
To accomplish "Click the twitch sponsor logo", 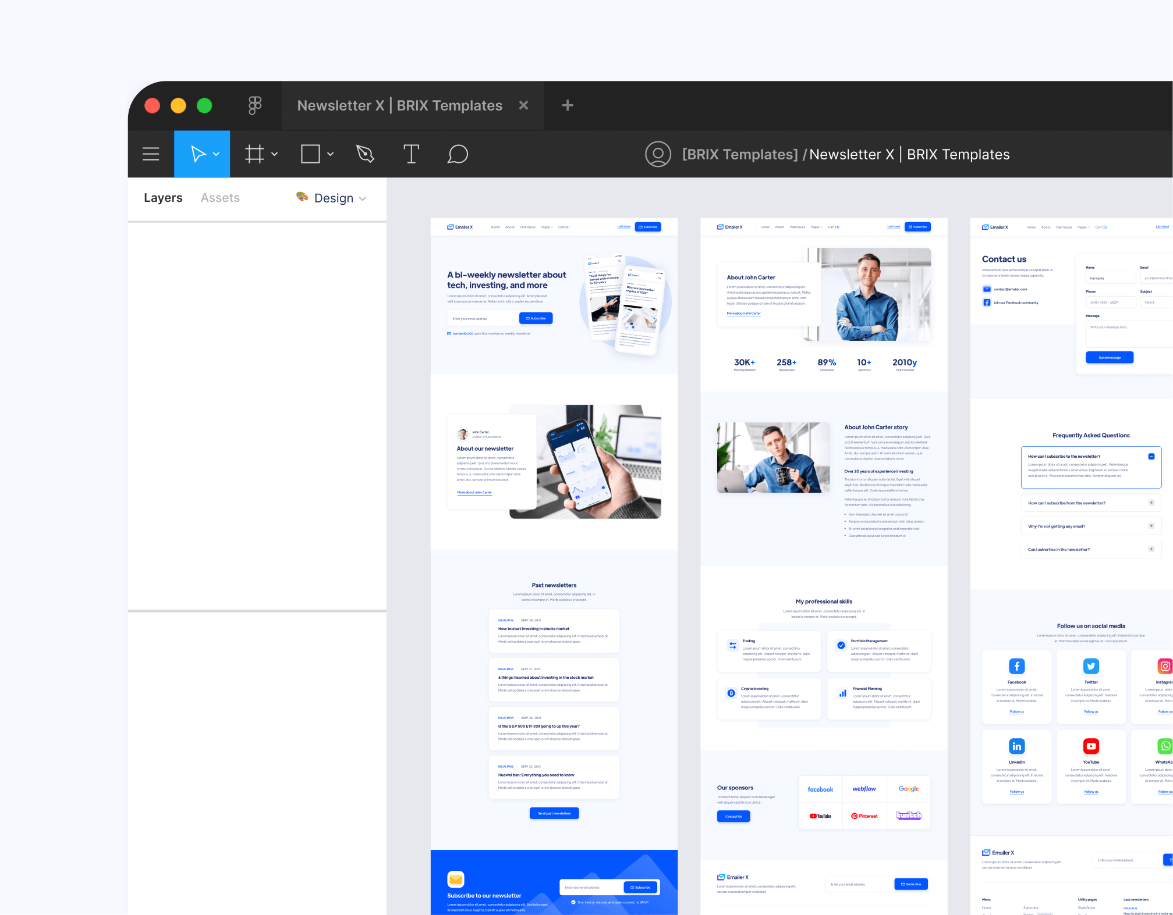I will [909, 816].
